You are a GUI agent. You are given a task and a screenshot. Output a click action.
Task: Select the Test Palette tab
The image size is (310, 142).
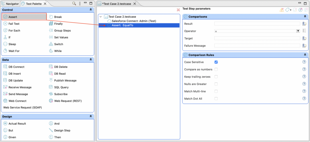coord(34,4)
